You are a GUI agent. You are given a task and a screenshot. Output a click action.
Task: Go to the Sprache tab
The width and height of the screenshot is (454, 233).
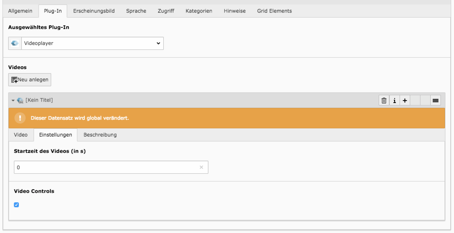(x=136, y=11)
